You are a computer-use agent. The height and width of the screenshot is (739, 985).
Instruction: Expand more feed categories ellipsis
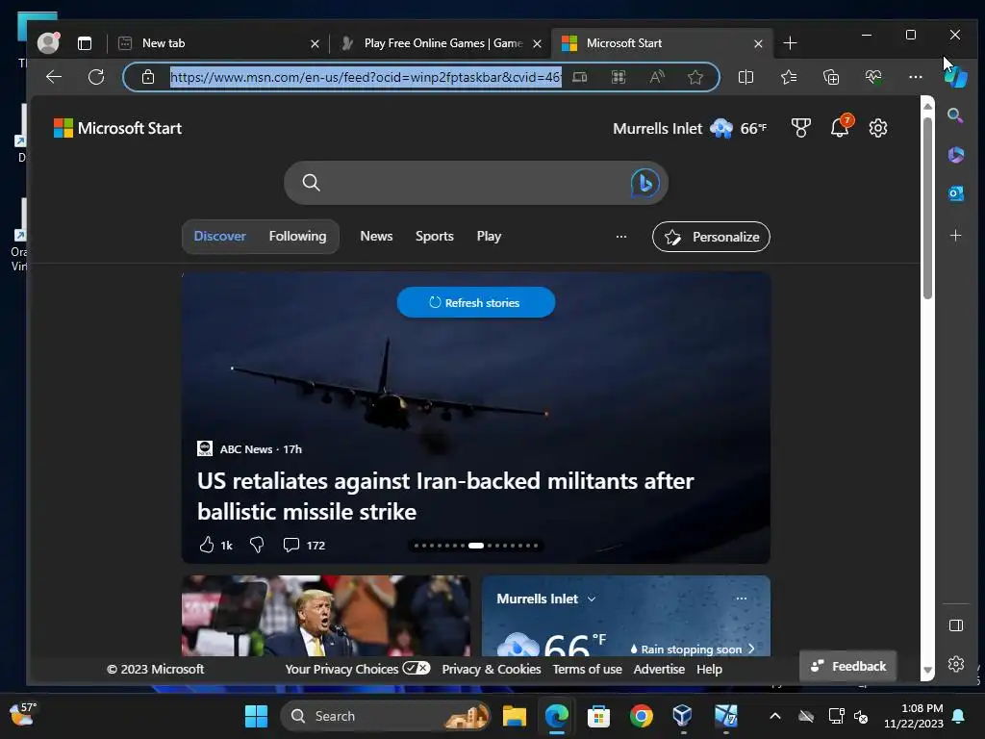point(620,237)
